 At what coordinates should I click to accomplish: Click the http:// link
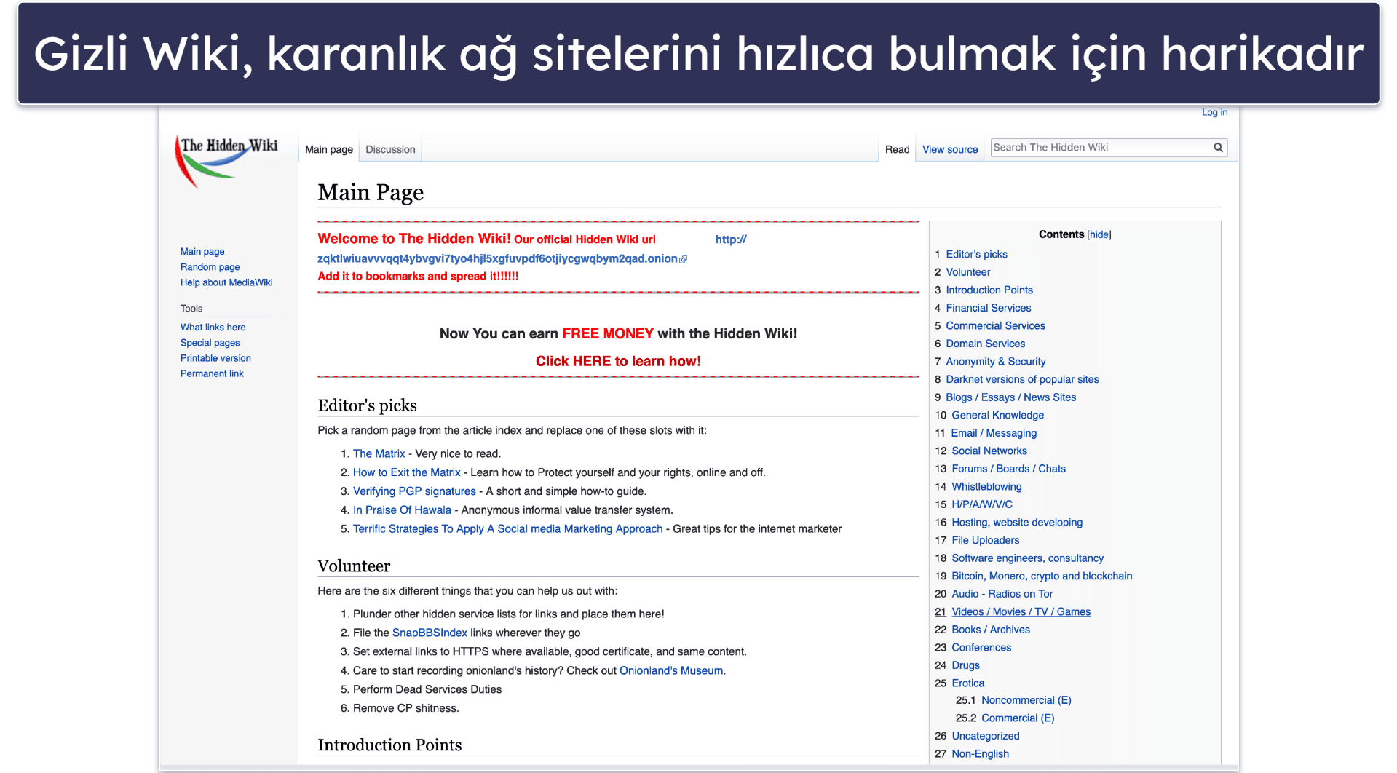click(731, 239)
